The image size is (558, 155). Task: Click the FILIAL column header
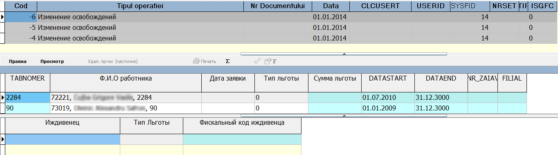click(512, 83)
